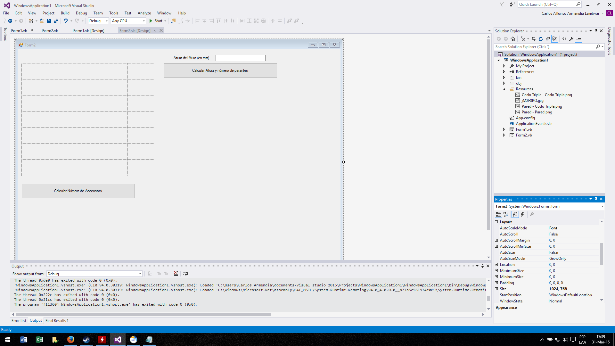
Task: Open the Debug configuration dropdown
Action: (98, 21)
